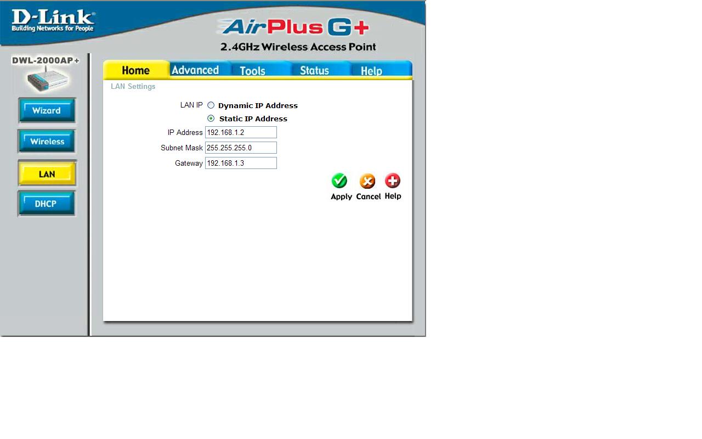This screenshot has height=439, width=702.
Task: Go to the Tools tab
Action: (253, 70)
